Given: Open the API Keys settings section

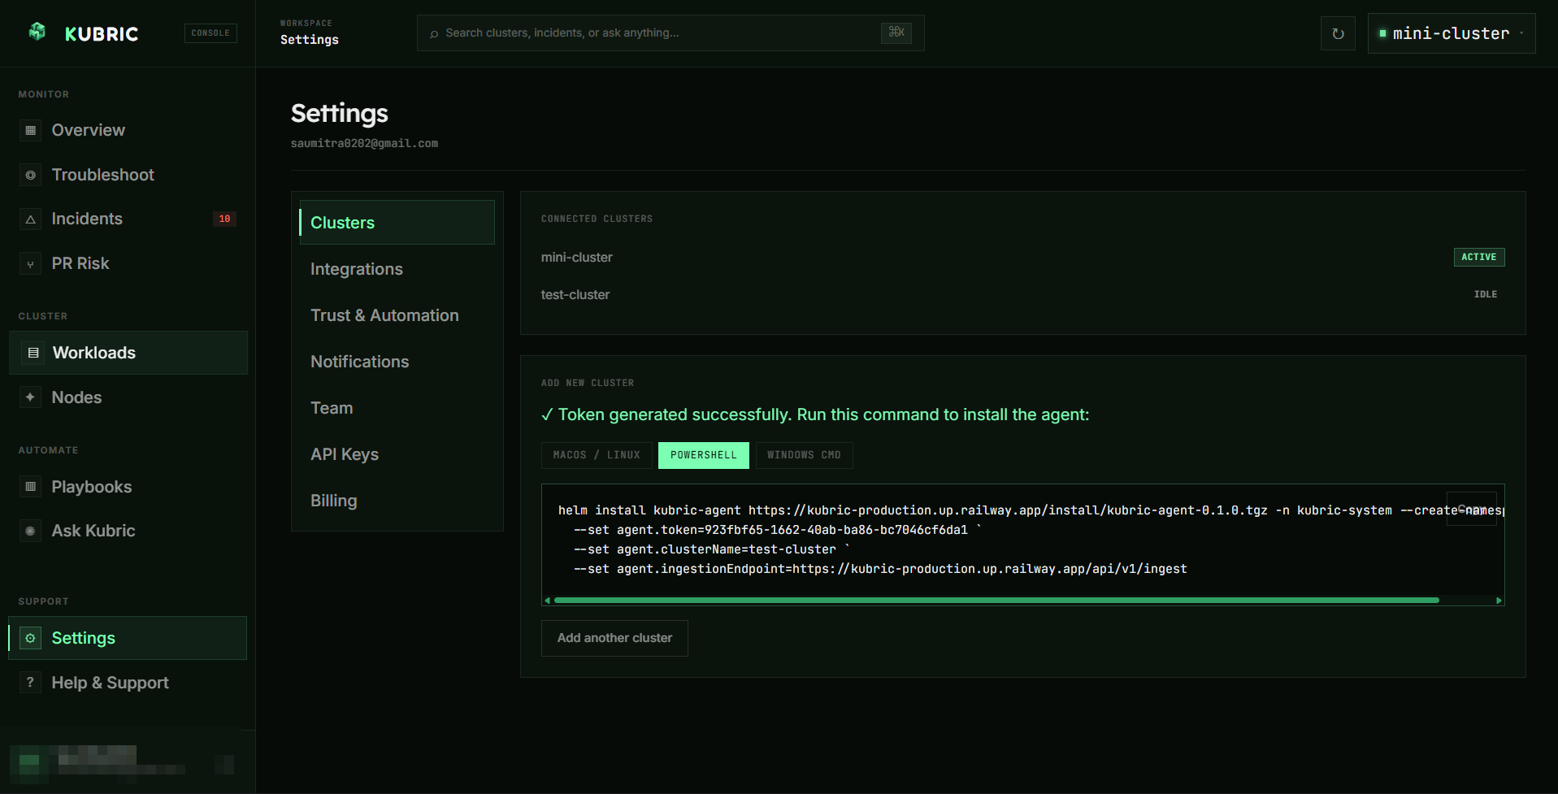Looking at the screenshot, I should [397, 454].
